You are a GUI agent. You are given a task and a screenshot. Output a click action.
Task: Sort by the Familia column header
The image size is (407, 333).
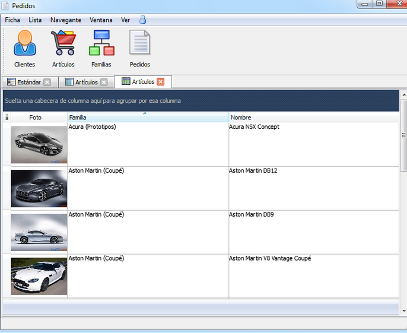click(x=148, y=117)
